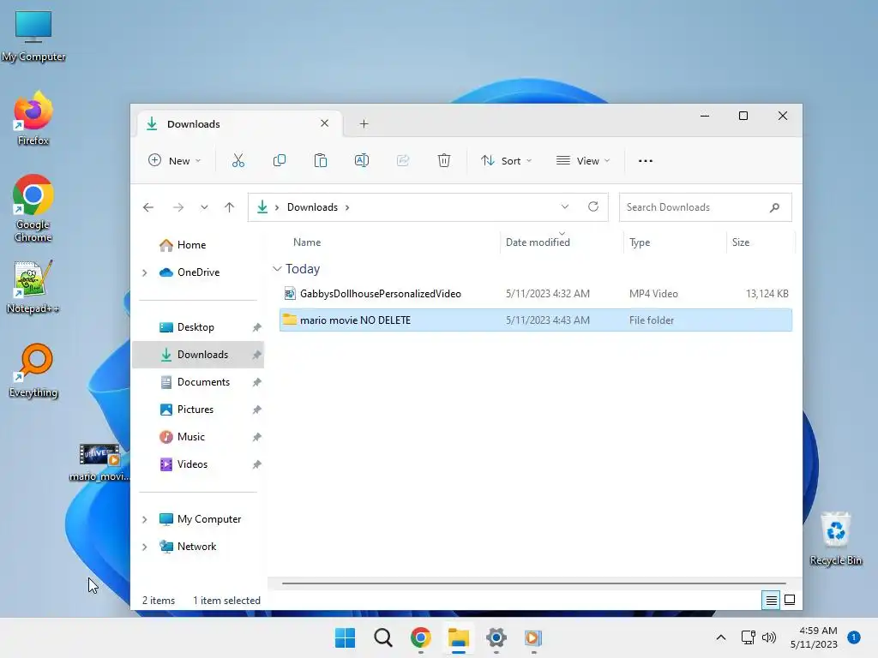Close the Downloads tab
This screenshot has width=878, height=658.
click(324, 123)
